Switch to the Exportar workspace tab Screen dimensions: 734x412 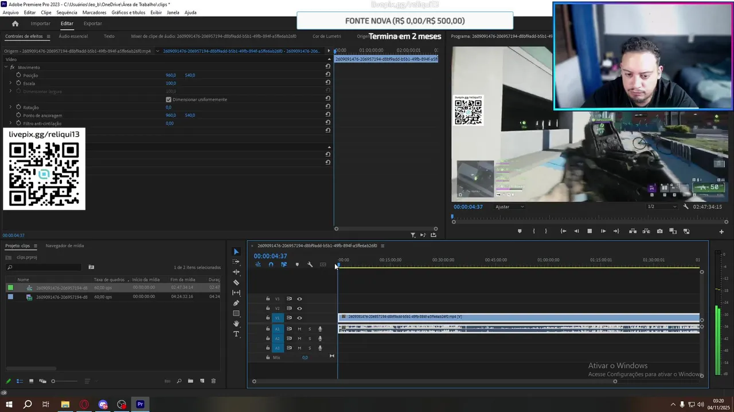point(92,23)
